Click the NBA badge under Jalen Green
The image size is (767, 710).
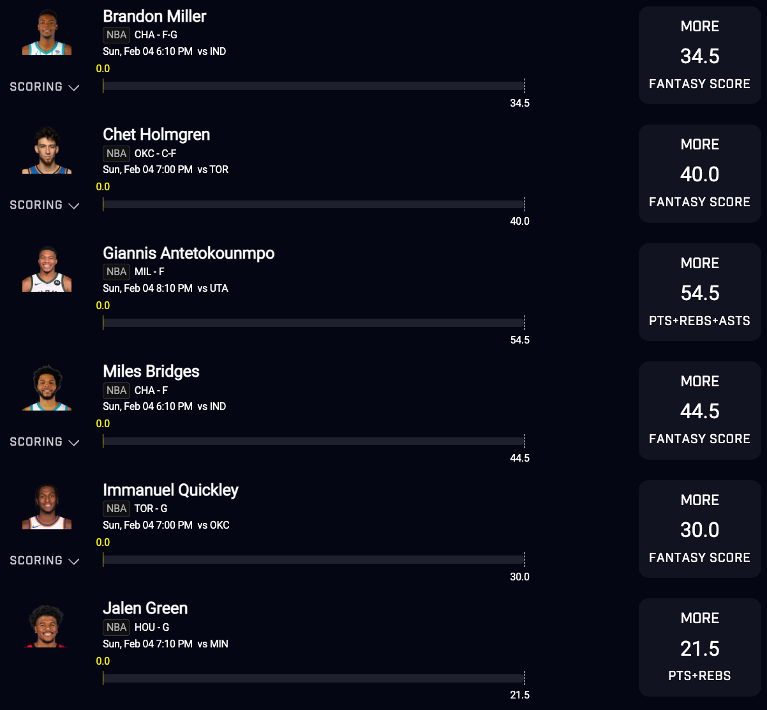[116, 628]
